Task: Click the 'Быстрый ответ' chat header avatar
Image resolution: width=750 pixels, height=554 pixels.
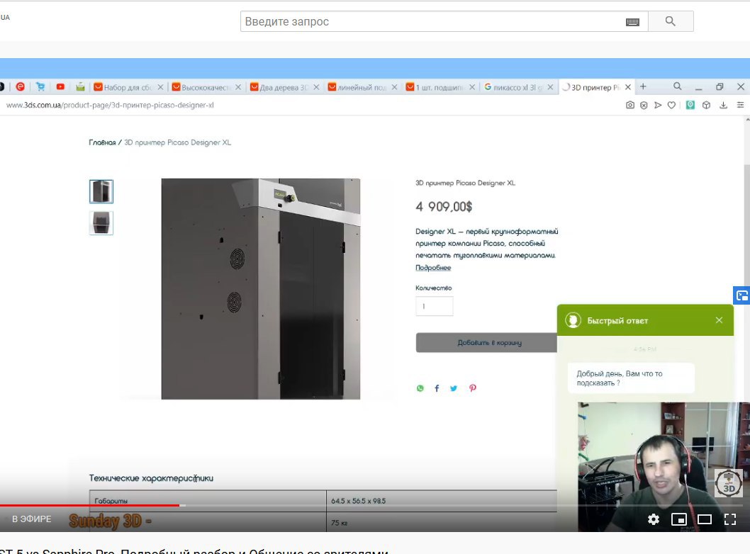Action: [573, 320]
